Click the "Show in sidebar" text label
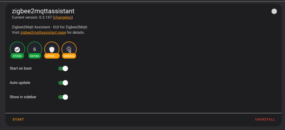This screenshot has width=285, height=130. (23, 97)
